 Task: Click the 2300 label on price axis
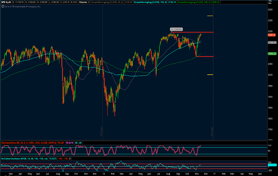tap(270, 10)
